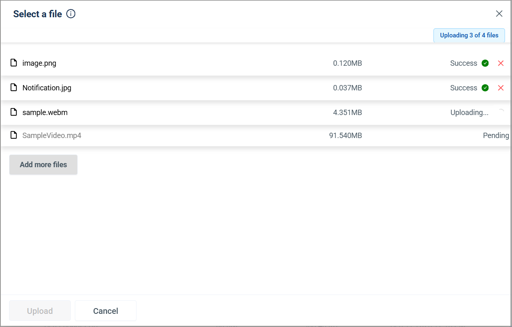Click the Cancel button
Screen dimensions: 512x327
(x=106, y=311)
